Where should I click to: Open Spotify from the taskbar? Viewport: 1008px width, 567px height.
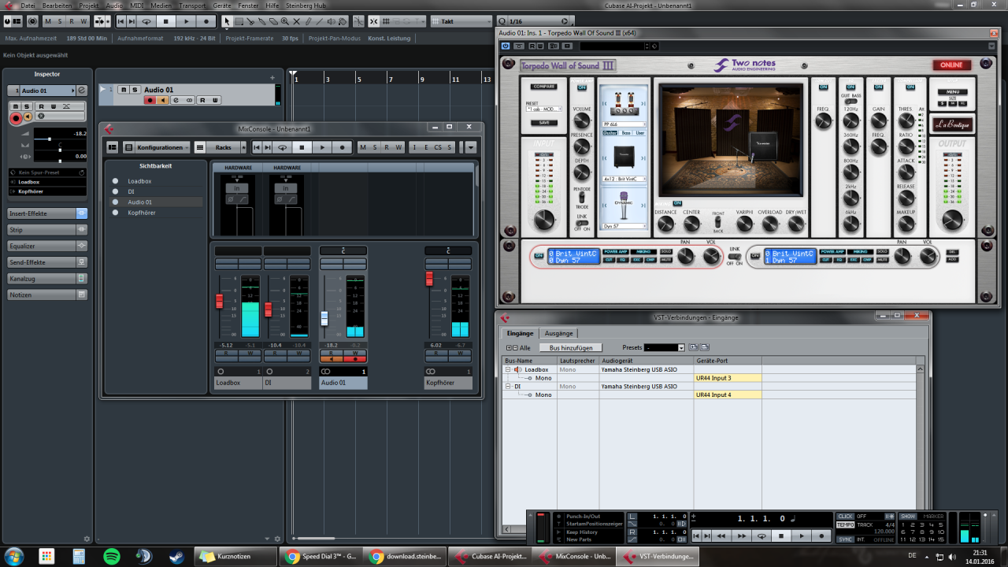[x=112, y=556]
